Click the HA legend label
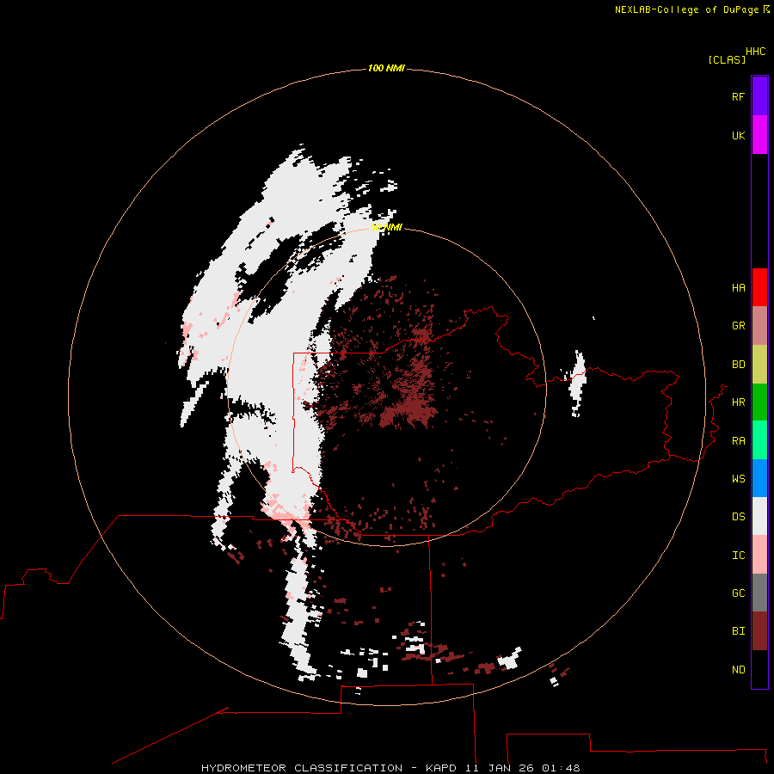The height and width of the screenshot is (774, 774). click(738, 288)
